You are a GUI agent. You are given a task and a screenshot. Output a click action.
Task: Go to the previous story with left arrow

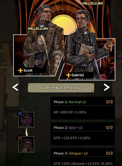click(16, 88)
